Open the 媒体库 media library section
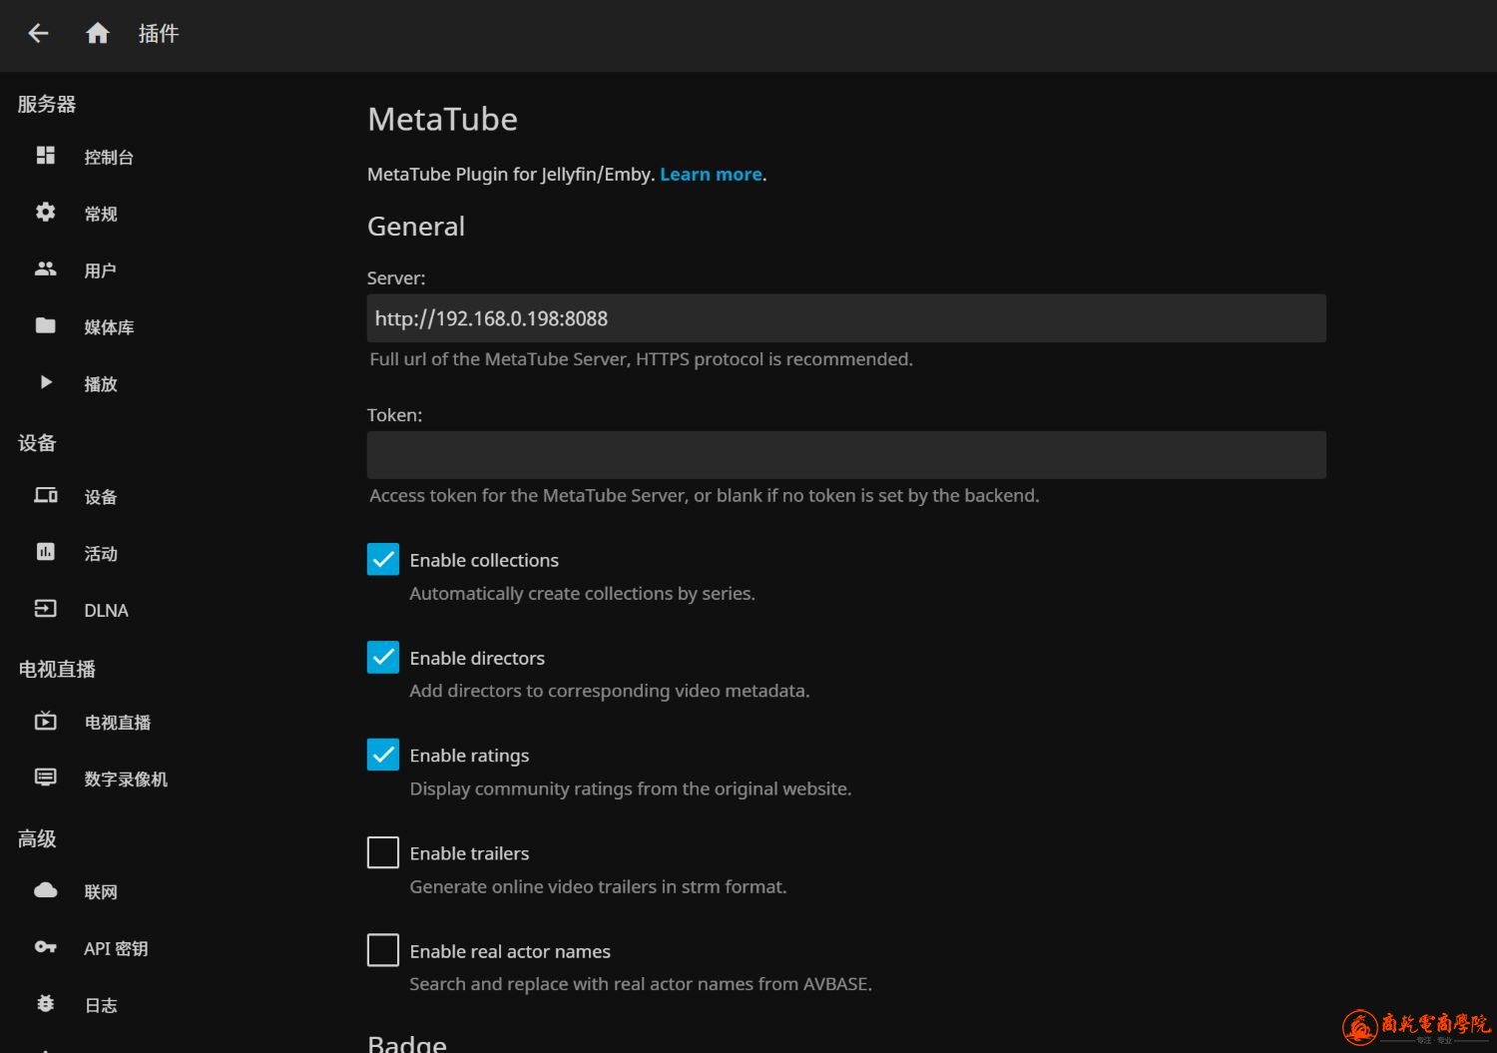Screen dimensions: 1497x1053 [x=109, y=326]
